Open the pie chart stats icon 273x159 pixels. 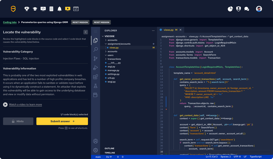[x=230, y=9]
